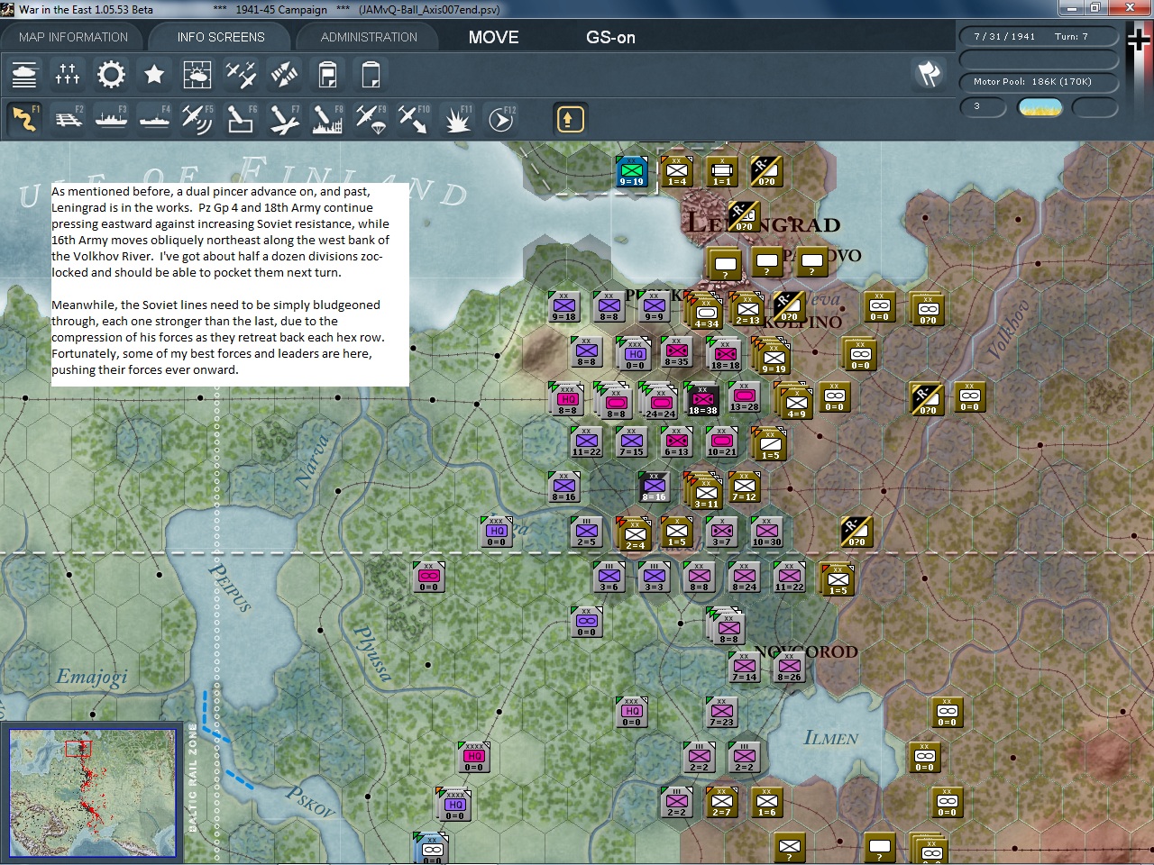Toggle F9 air transport mode
Image resolution: width=1154 pixels, height=865 pixels.
pyautogui.click(x=371, y=119)
